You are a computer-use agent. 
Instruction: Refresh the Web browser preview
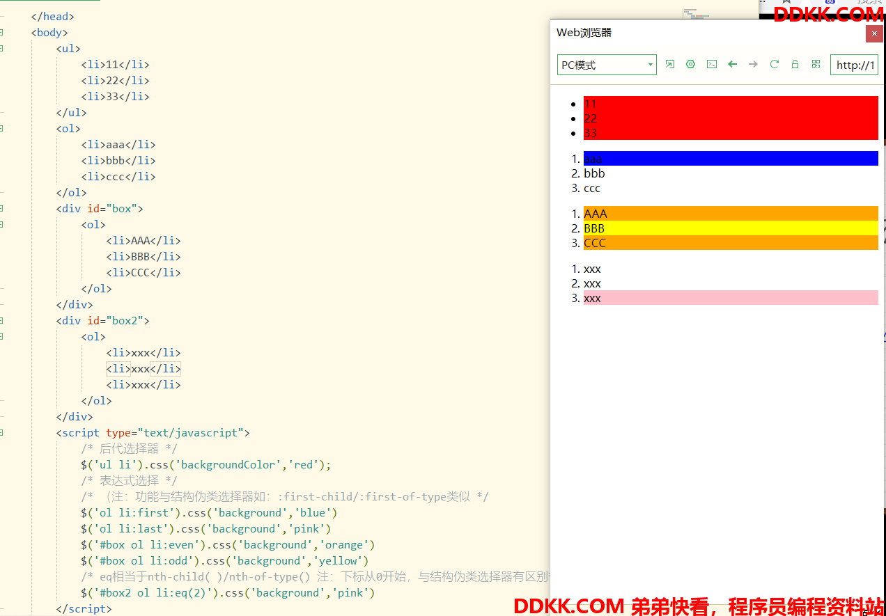click(x=774, y=65)
